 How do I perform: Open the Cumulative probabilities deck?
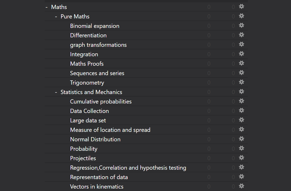[x=101, y=102]
